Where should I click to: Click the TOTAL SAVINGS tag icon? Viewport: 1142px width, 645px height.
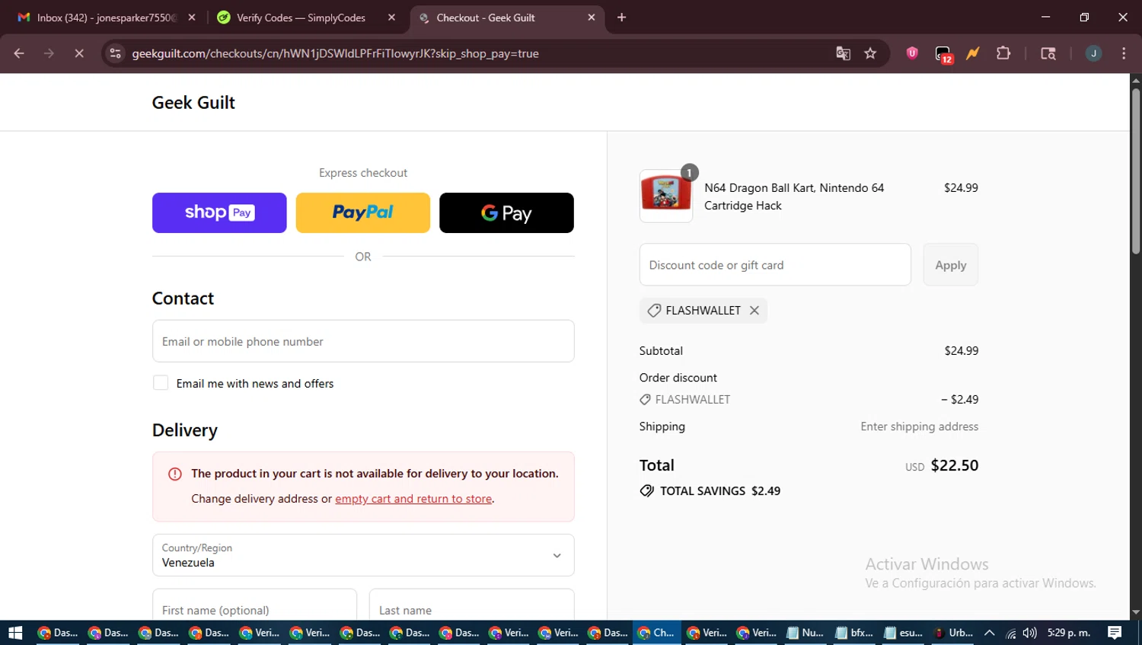(x=646, y=491)
